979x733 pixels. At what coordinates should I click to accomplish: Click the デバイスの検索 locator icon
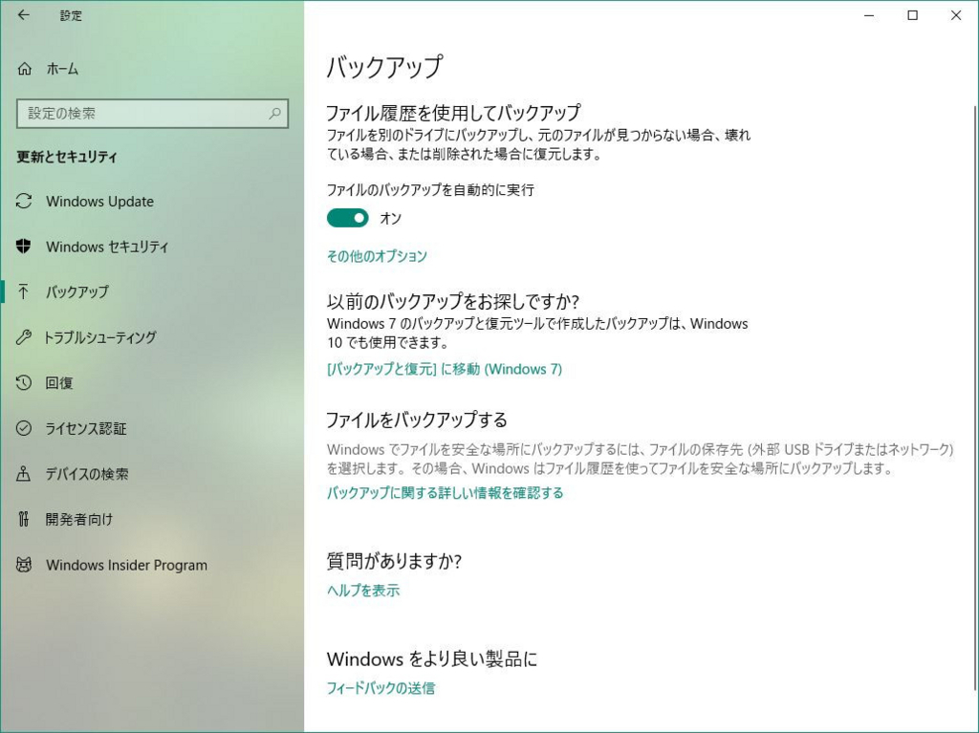(x=24, y=474)
